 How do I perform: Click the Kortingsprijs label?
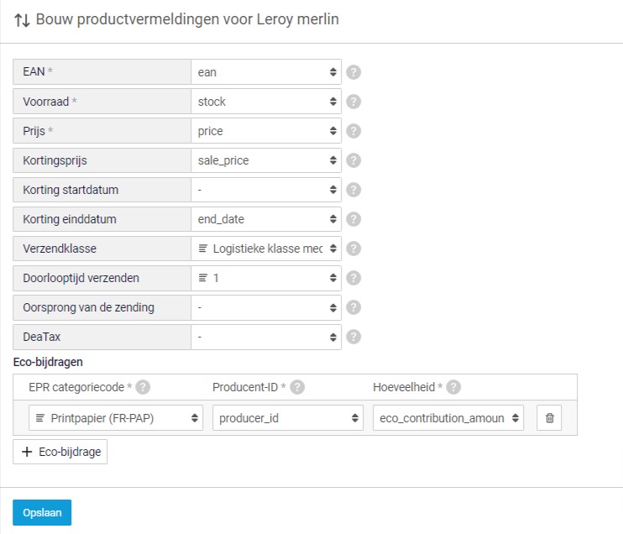[55, 160]
